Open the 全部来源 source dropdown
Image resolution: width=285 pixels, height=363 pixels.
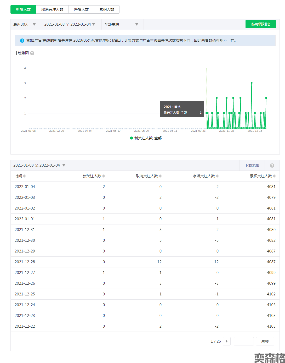click(121, 24)
